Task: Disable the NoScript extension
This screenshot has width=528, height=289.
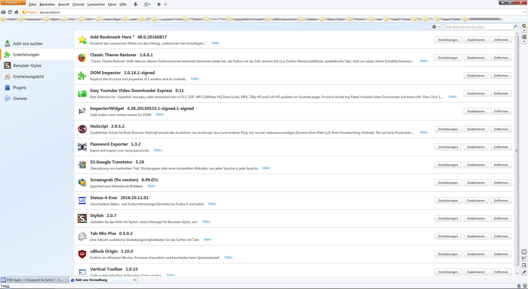Action: point(476,129)
